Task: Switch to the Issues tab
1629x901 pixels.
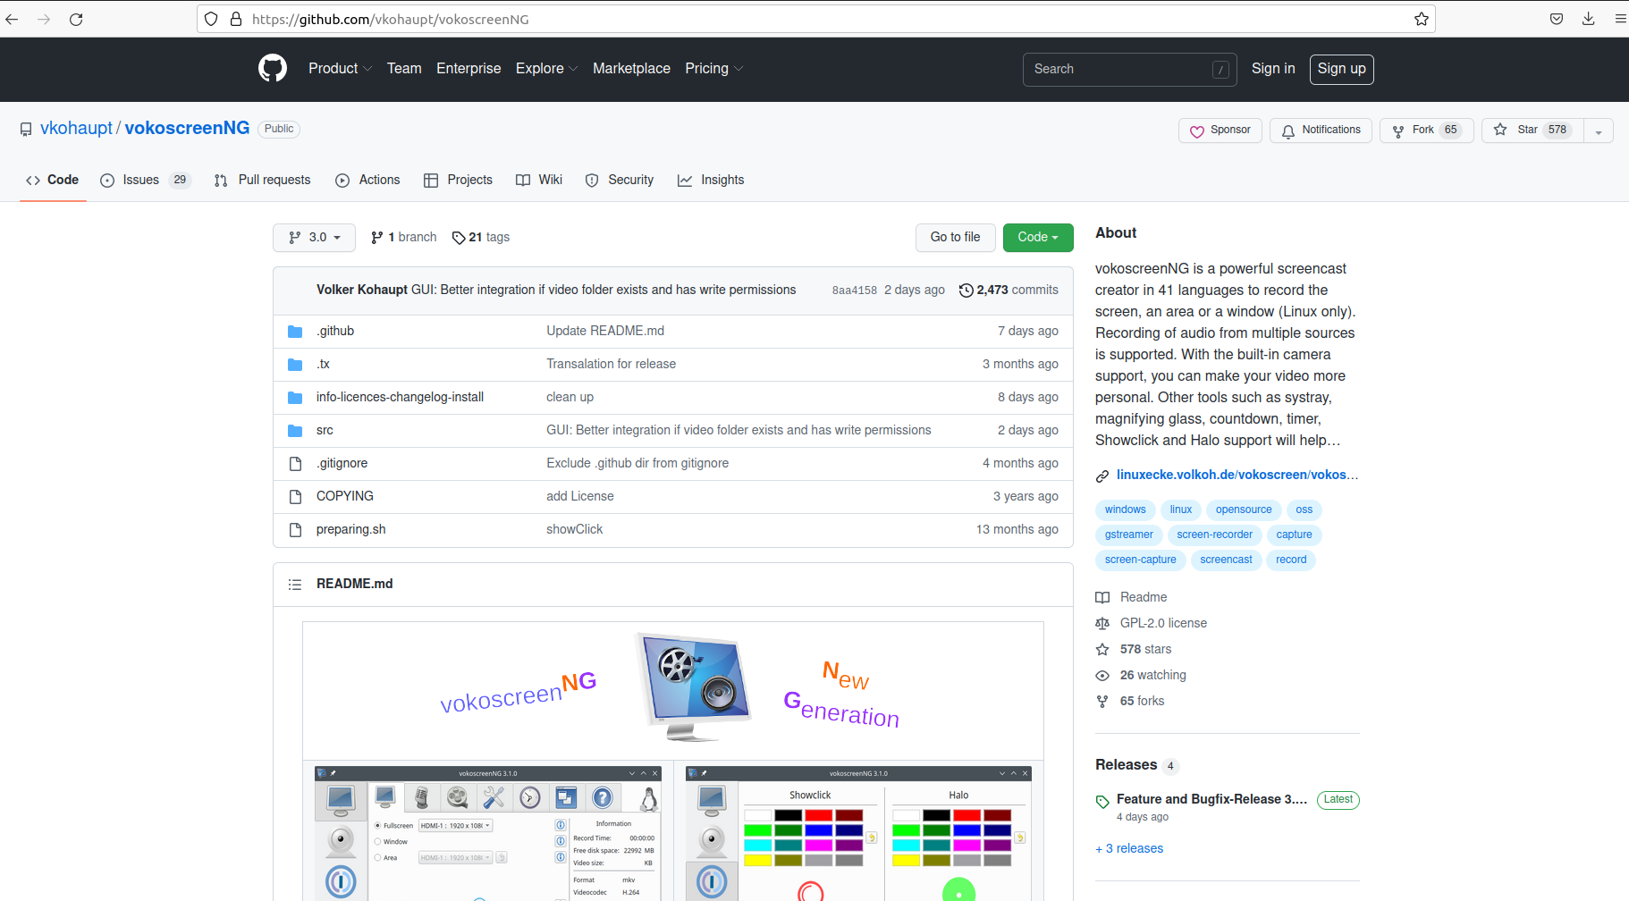Action: [145, 180]
